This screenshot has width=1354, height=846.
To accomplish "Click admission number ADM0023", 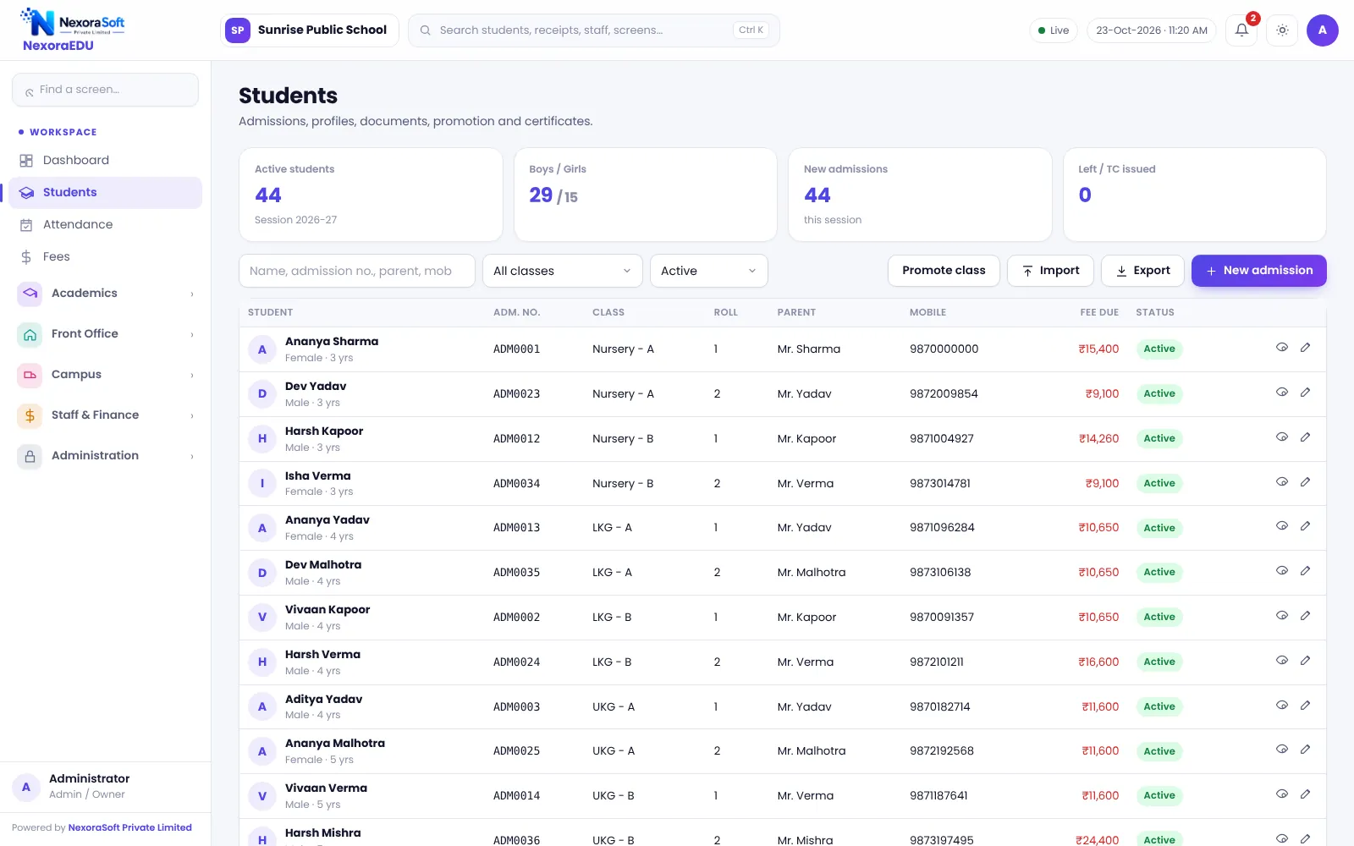I will (x=516, y=394).
